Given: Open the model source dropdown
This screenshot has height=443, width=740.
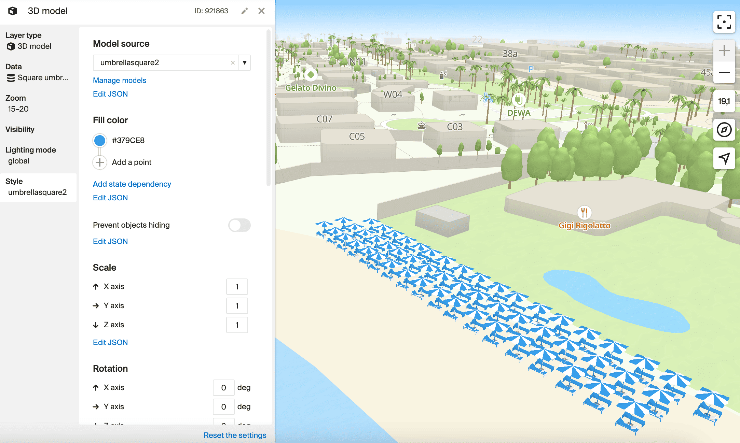Looking at the screenshot, I should point(244,63).
